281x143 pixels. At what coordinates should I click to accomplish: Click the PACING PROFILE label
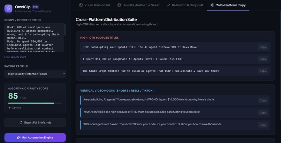pyautogui.click(x=16, y=66)
